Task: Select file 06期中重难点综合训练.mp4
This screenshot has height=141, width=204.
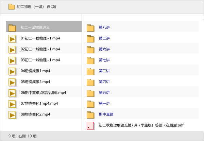Action: [x=43, y=93]
